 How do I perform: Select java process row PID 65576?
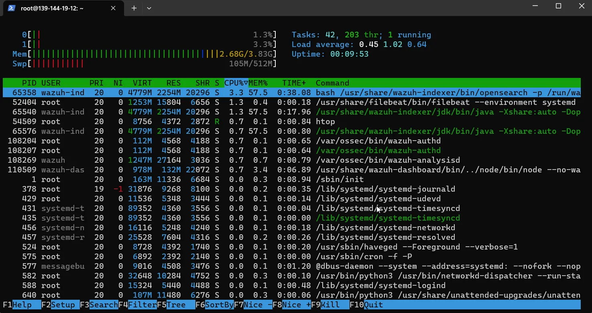click(x=292, y=131)
